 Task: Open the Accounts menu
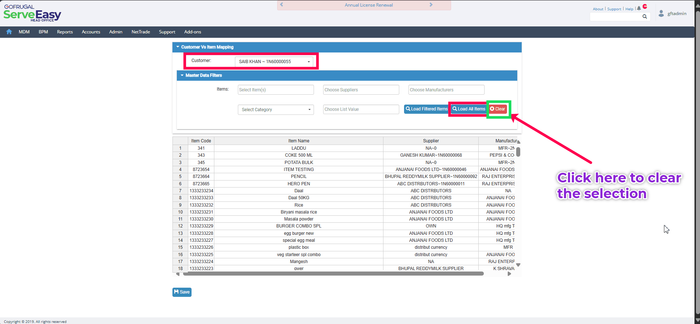click(91, 32)
